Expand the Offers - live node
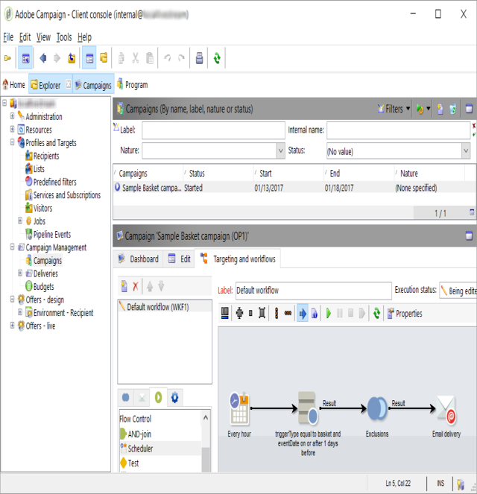The height and width of the screenshot is (494, 477). coord(12,325)
